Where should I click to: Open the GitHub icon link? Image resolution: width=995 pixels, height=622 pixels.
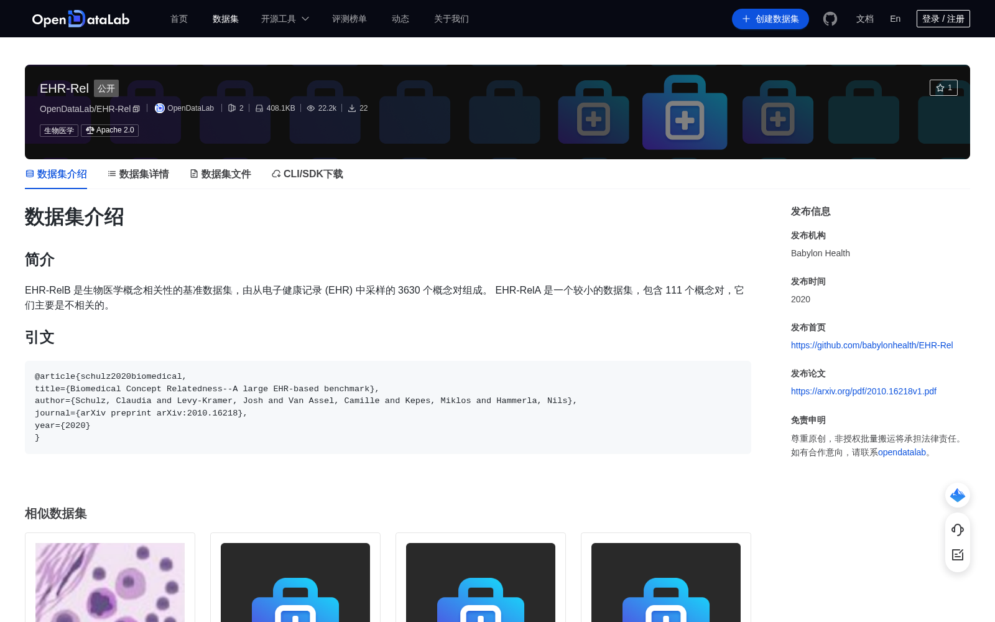click(830, 19)
